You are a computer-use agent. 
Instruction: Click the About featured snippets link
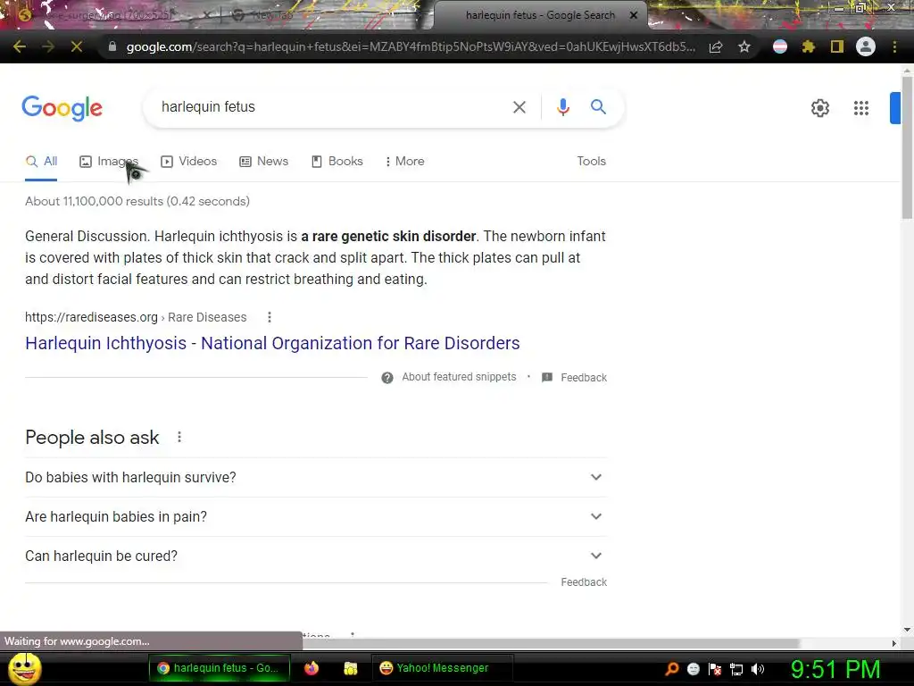click(x=459, y=378)
